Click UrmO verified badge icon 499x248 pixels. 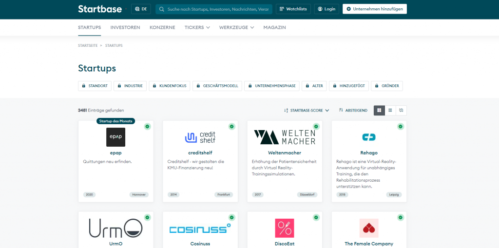click(147, 218)
